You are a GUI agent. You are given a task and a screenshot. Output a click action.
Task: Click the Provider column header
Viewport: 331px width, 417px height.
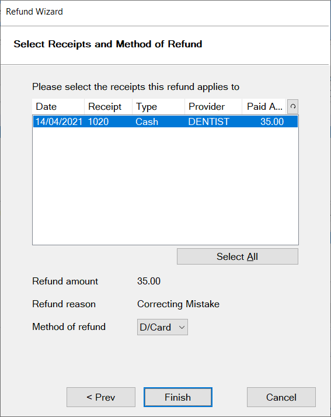[213, 106]
